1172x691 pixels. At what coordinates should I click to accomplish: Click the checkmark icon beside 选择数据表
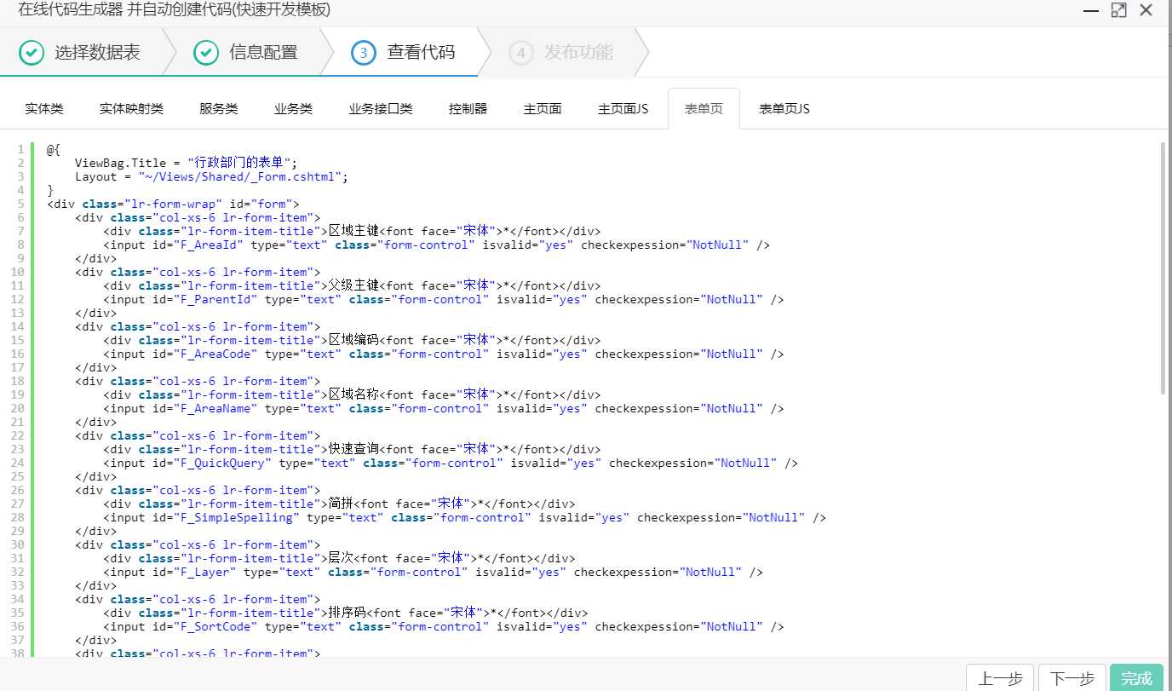pos(32,53)
